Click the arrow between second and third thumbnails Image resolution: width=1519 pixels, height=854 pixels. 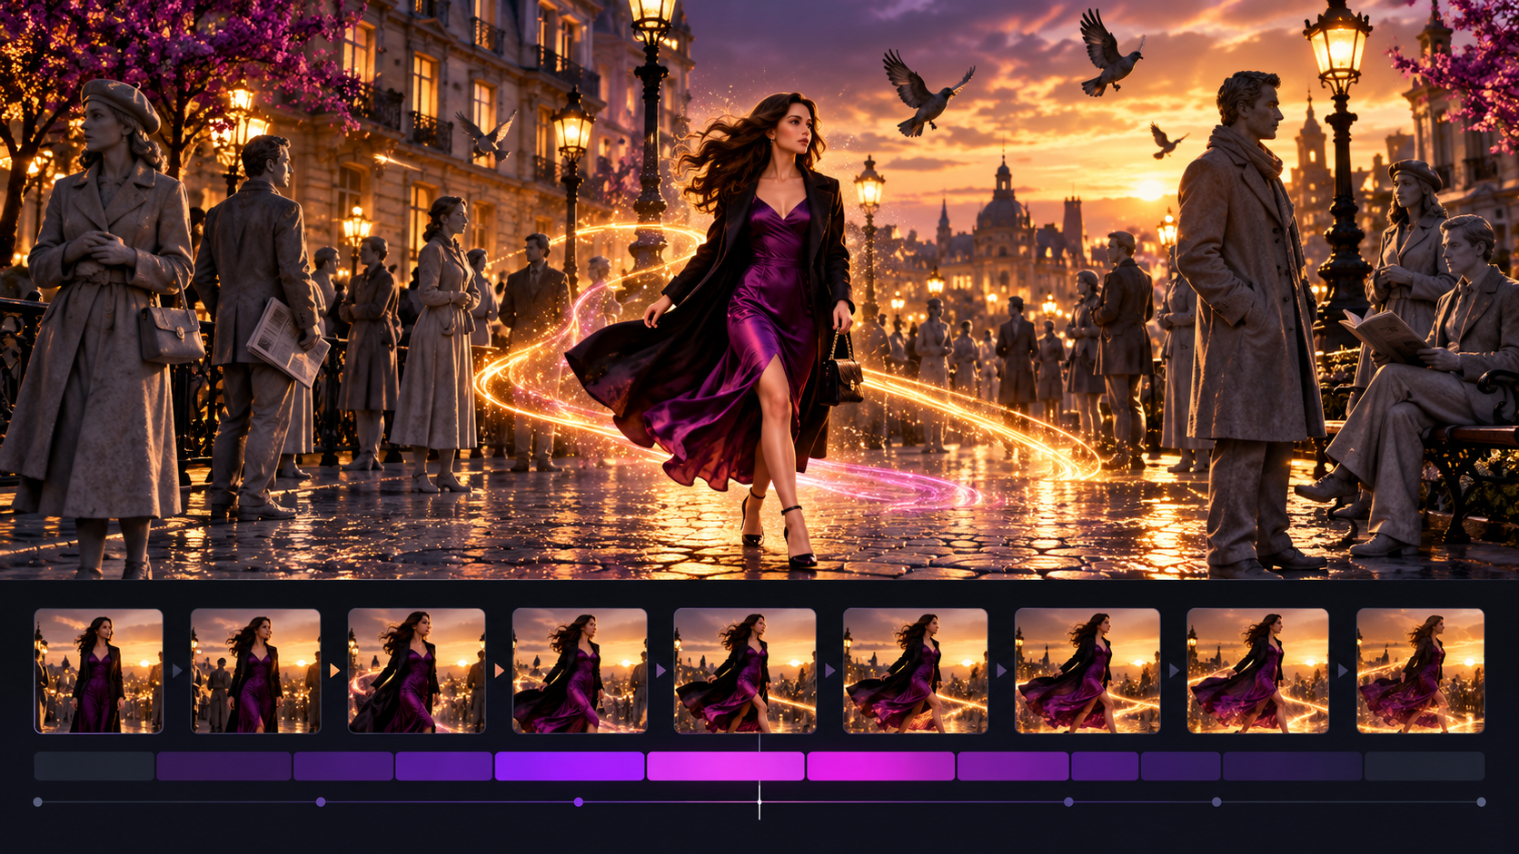pyautogui.click(x=335, y=671)
